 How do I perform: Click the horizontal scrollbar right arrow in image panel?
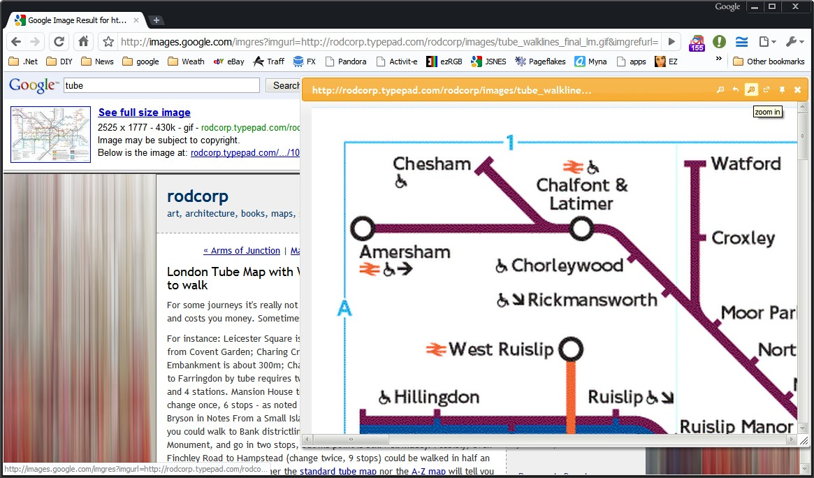791,440
